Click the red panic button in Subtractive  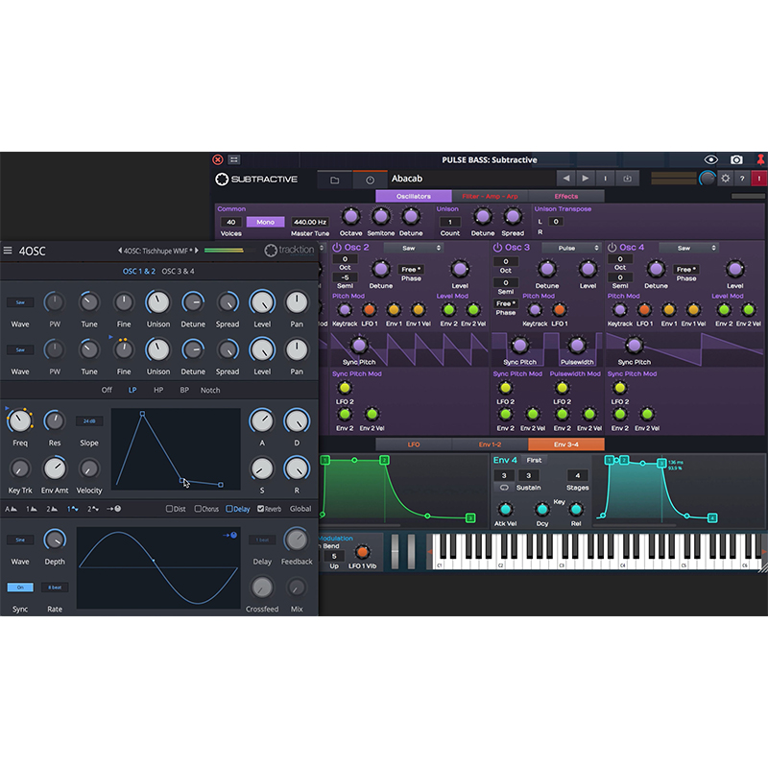(x=759, y=179)
